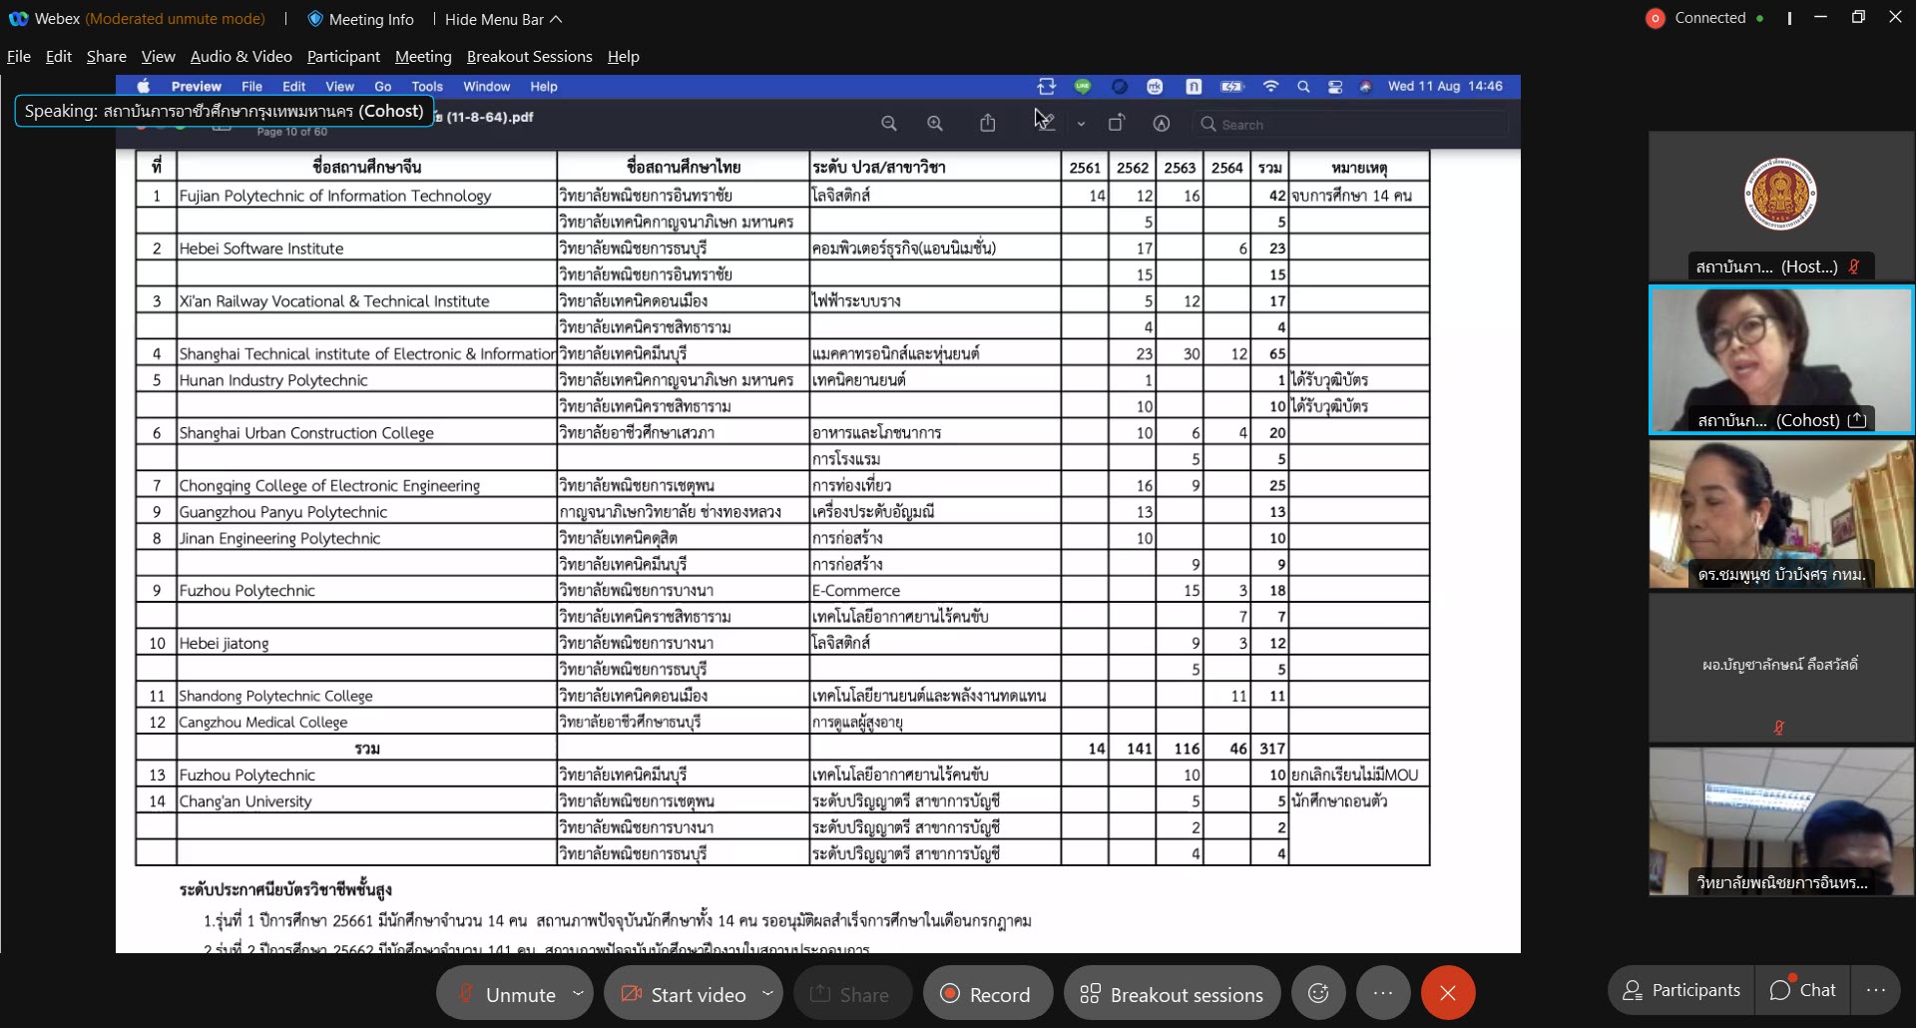The width and height of the screenshot is (1916, 1028).
Task: Open the Webex Help menu
Action: tap(624, 57)
